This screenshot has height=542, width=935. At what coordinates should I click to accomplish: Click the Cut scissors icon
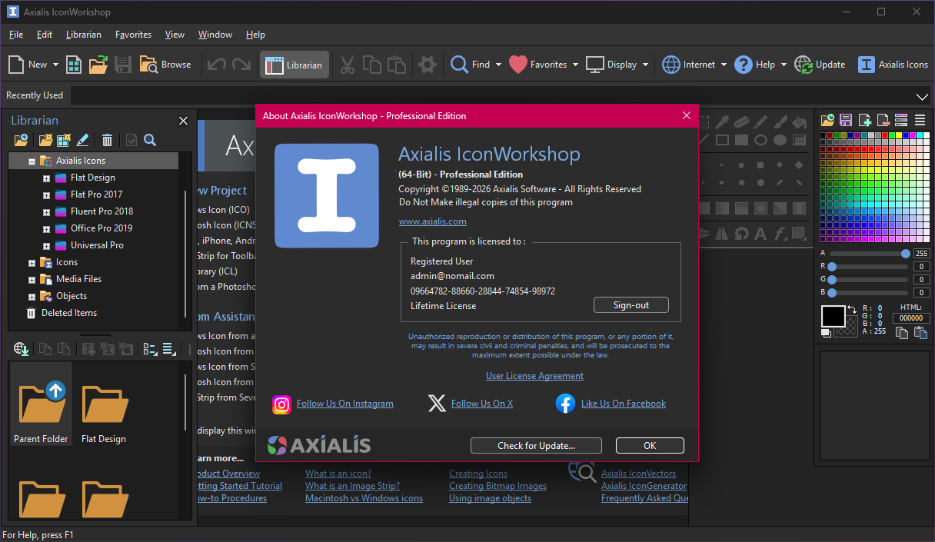click(x=348, y=65)
